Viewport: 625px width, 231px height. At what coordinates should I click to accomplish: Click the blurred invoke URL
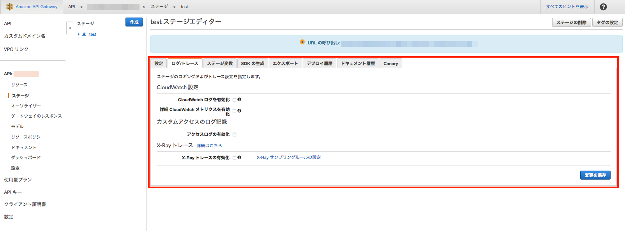[x=409, y=44]
